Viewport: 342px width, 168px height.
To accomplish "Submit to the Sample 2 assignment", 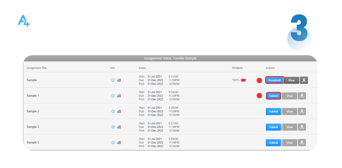I will point(273,111).
